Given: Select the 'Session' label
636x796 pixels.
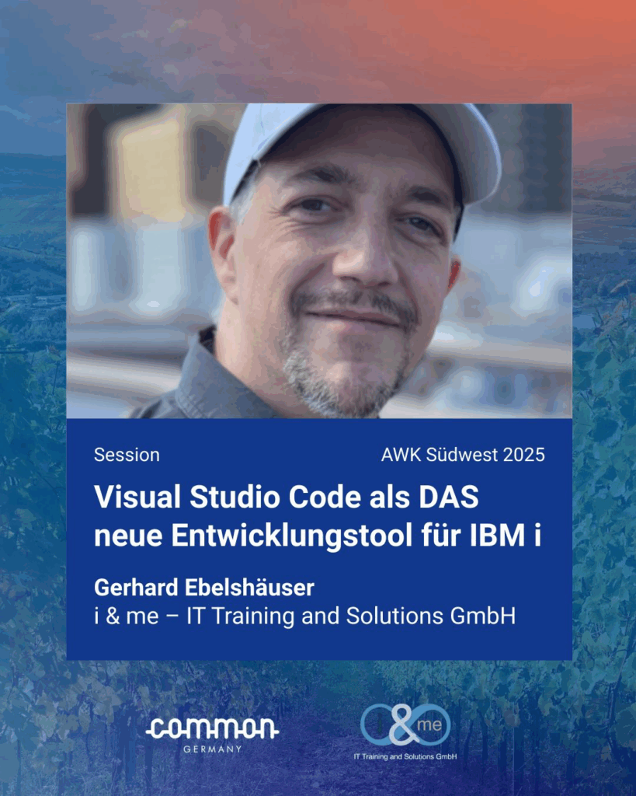Looking at the screenshot, I should 127,455.
